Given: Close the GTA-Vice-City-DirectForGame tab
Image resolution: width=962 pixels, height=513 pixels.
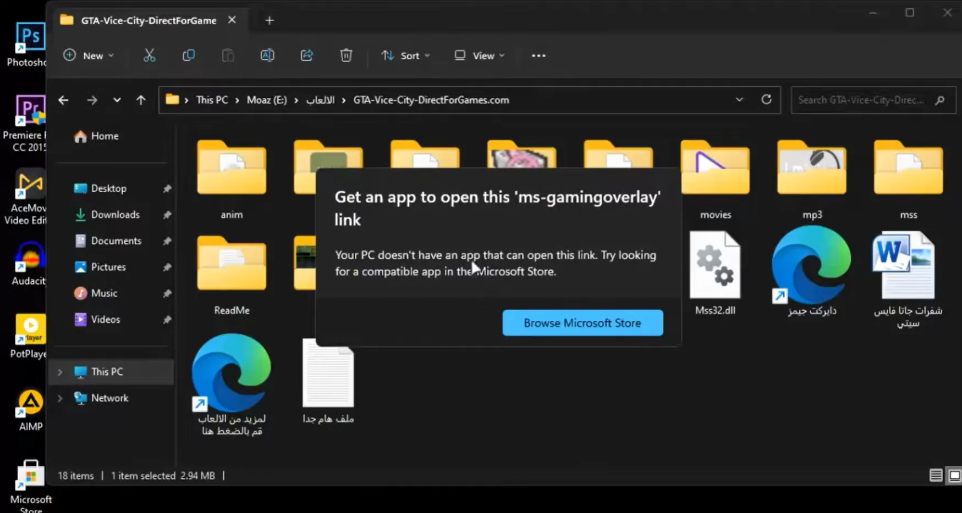Looking at the screenshot, I should coord(232,20).
